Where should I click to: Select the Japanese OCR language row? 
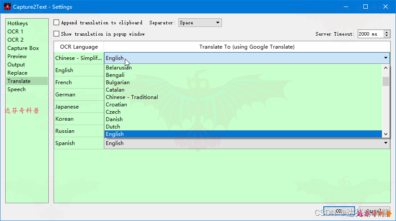tap(78, 107)
